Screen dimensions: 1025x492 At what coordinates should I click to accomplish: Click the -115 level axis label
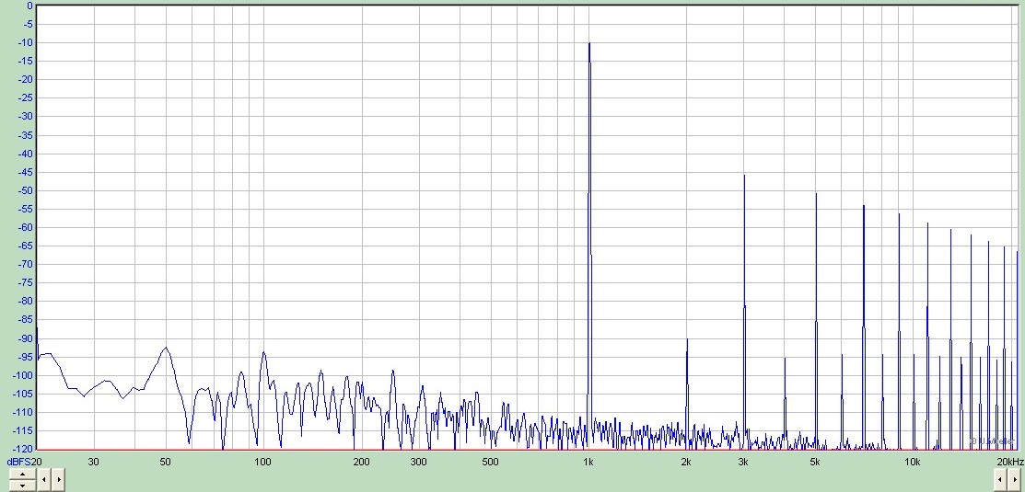tap(23, 430)
